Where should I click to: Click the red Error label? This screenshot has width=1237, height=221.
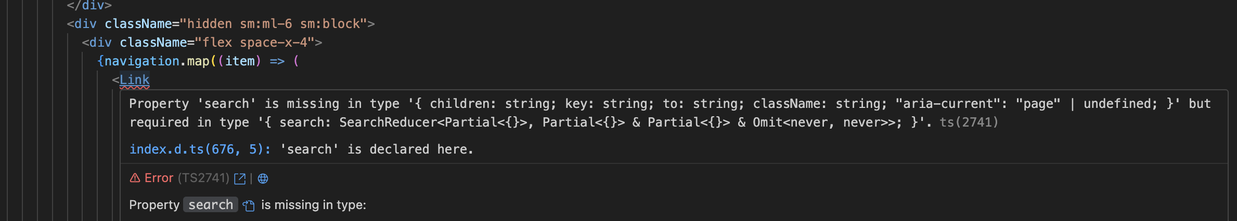(159, 178)
